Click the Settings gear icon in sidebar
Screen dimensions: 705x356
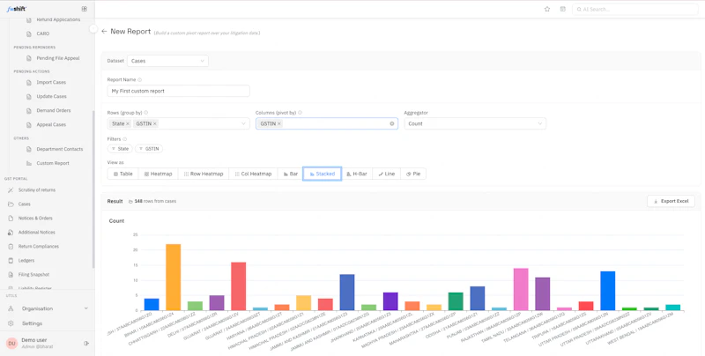pyautogui.click(x=11, y=323)
